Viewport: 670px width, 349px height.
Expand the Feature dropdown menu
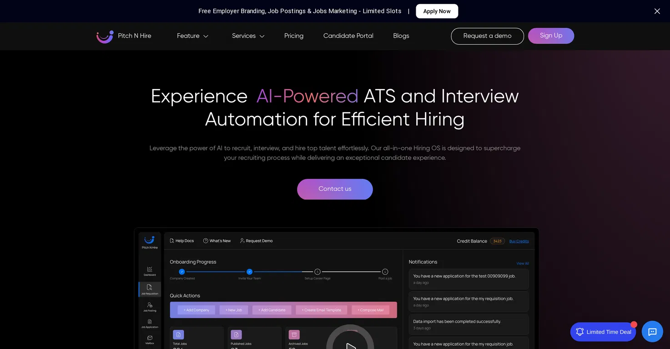[x=192, y=36]
